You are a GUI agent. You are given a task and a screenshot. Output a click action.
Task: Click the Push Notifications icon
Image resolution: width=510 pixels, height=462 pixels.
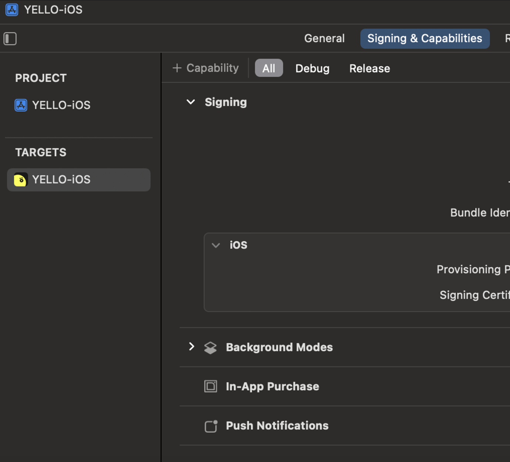click(x=211, y=426)
